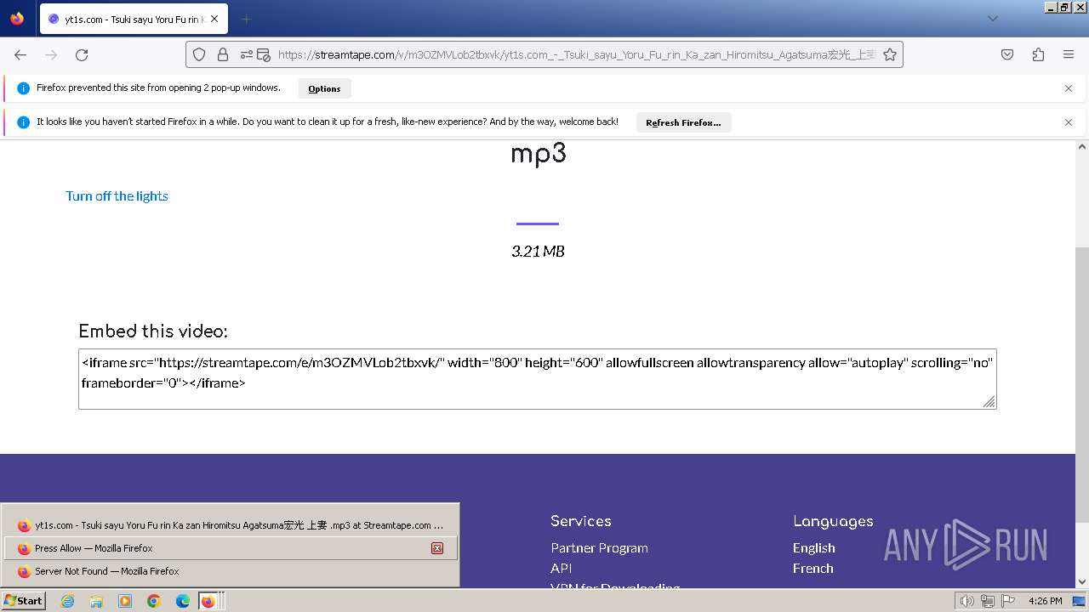The width and height of the screenshot is (1089, 612).
Task: Select English language
Action: pos(813,548)
